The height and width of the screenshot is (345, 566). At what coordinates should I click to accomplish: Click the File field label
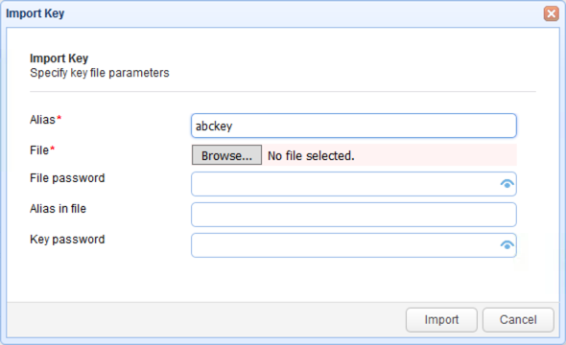tap(39, 149)
